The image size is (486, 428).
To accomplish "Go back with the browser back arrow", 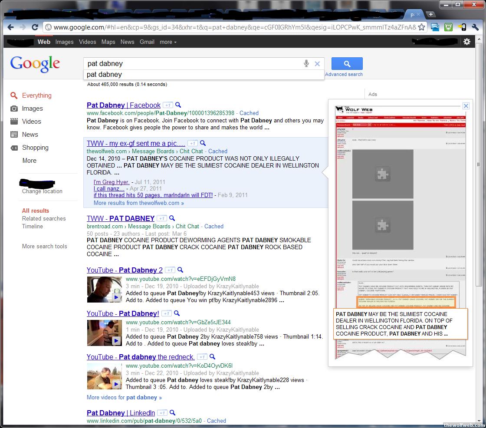I will (10, 27).
